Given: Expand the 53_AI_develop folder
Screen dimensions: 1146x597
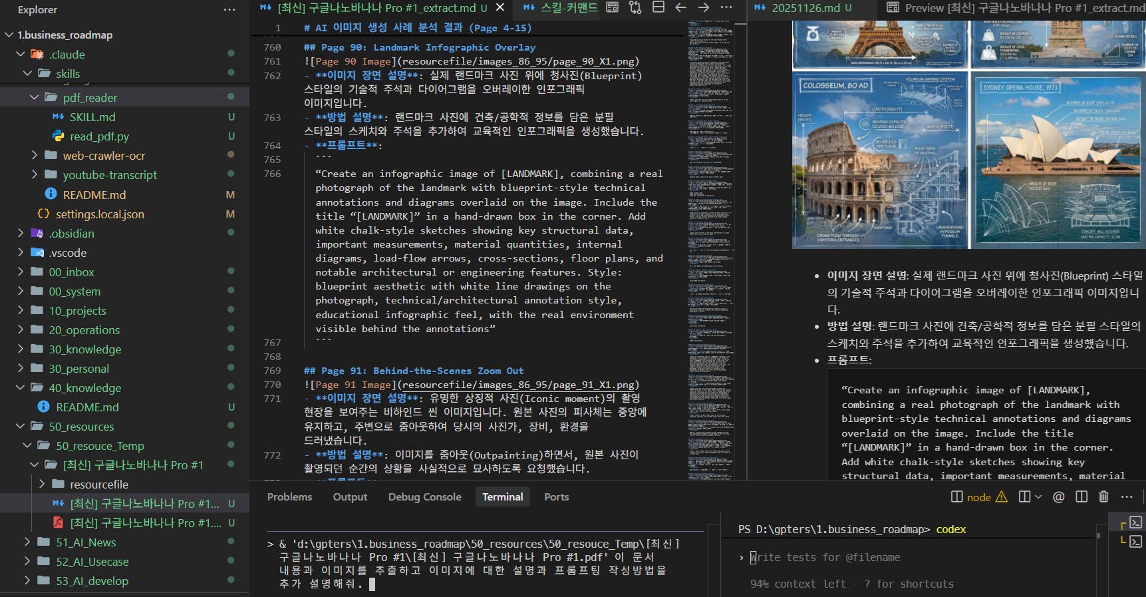Looking at the screenshot, I should coord(27,580).
